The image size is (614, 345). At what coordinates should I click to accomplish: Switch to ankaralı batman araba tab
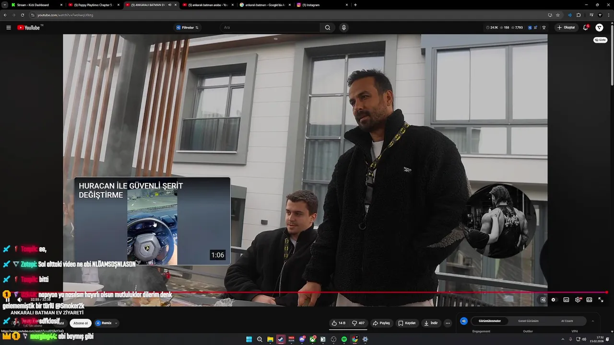point(208,5)
